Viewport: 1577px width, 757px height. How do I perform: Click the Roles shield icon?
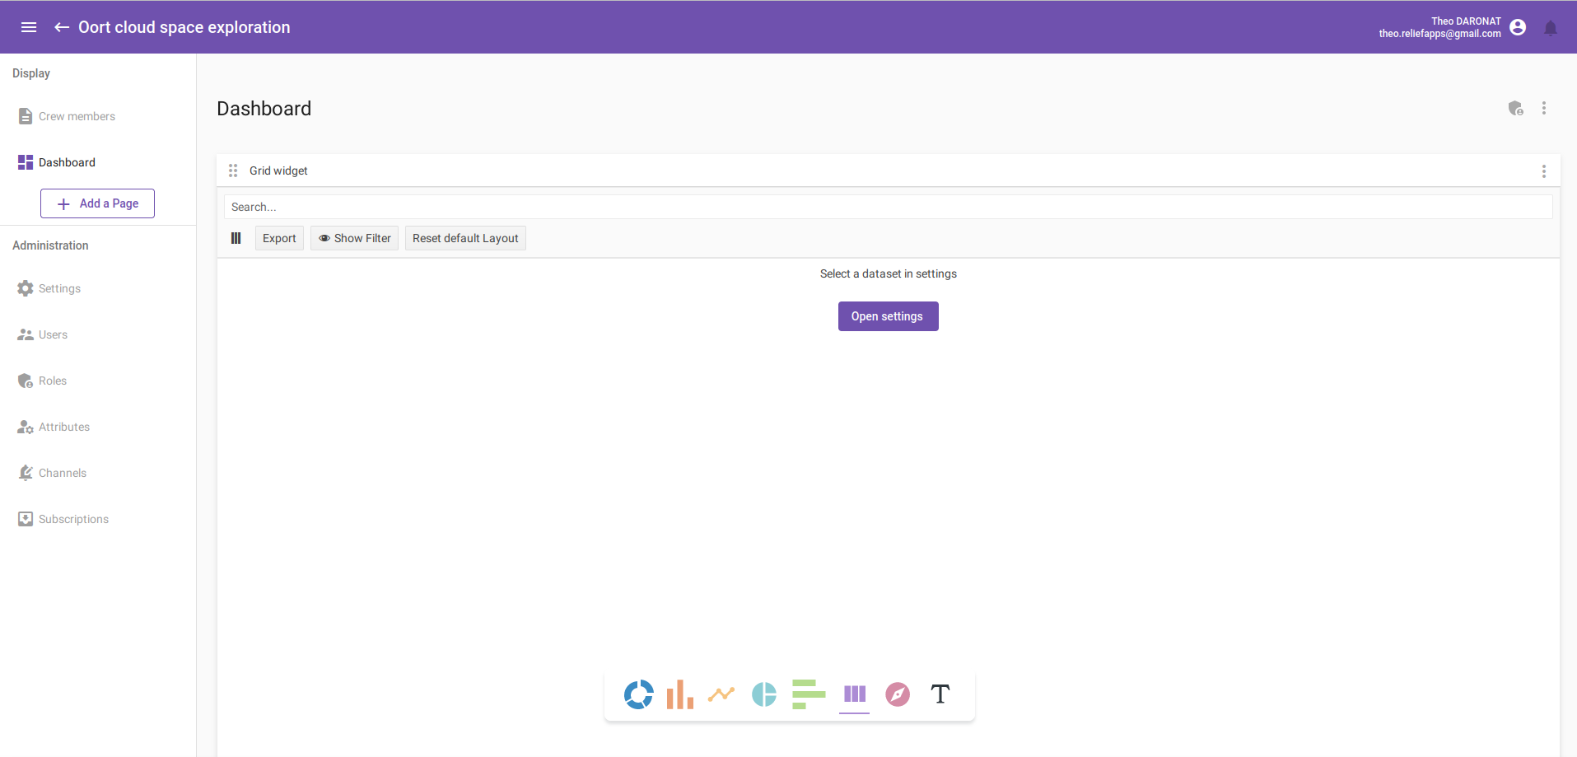[26, 381]
